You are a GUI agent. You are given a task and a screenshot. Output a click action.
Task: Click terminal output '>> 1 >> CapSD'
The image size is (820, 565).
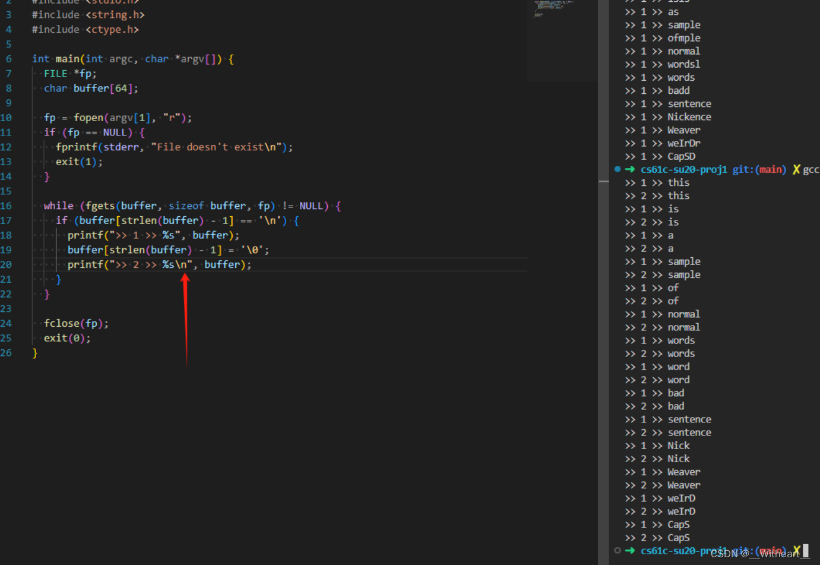pyautogui.click(x=660, y=156)
